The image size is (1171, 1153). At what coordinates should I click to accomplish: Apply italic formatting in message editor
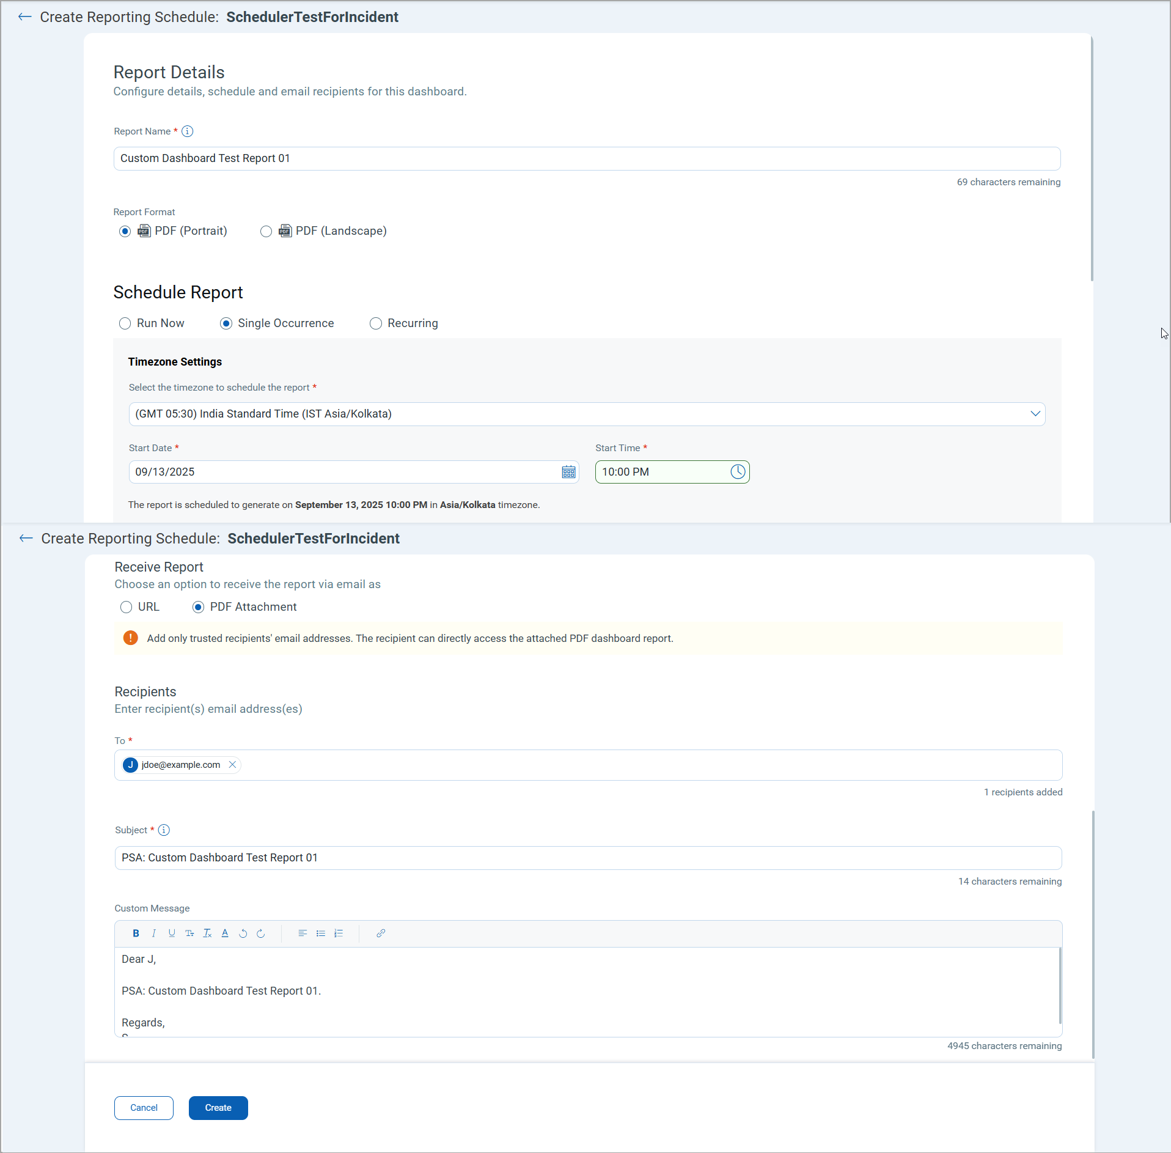click(x=153, y=933)
